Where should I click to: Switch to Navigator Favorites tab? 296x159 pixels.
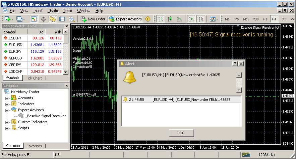(34, 146)
